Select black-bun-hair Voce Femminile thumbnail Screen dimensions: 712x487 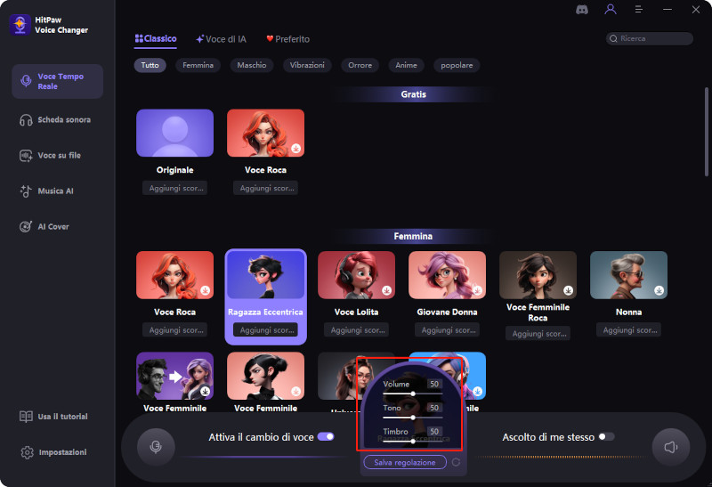[x=265, y=376]
